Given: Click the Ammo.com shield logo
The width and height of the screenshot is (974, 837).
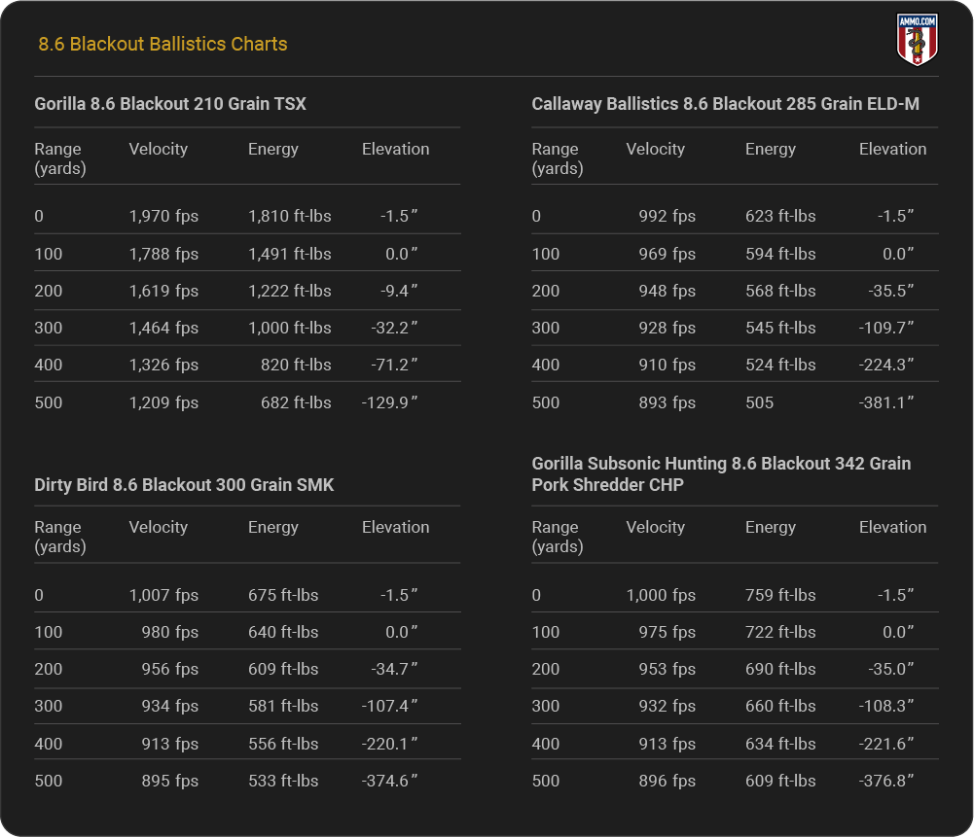Looking at the screenshot, I should click(917, 40).
